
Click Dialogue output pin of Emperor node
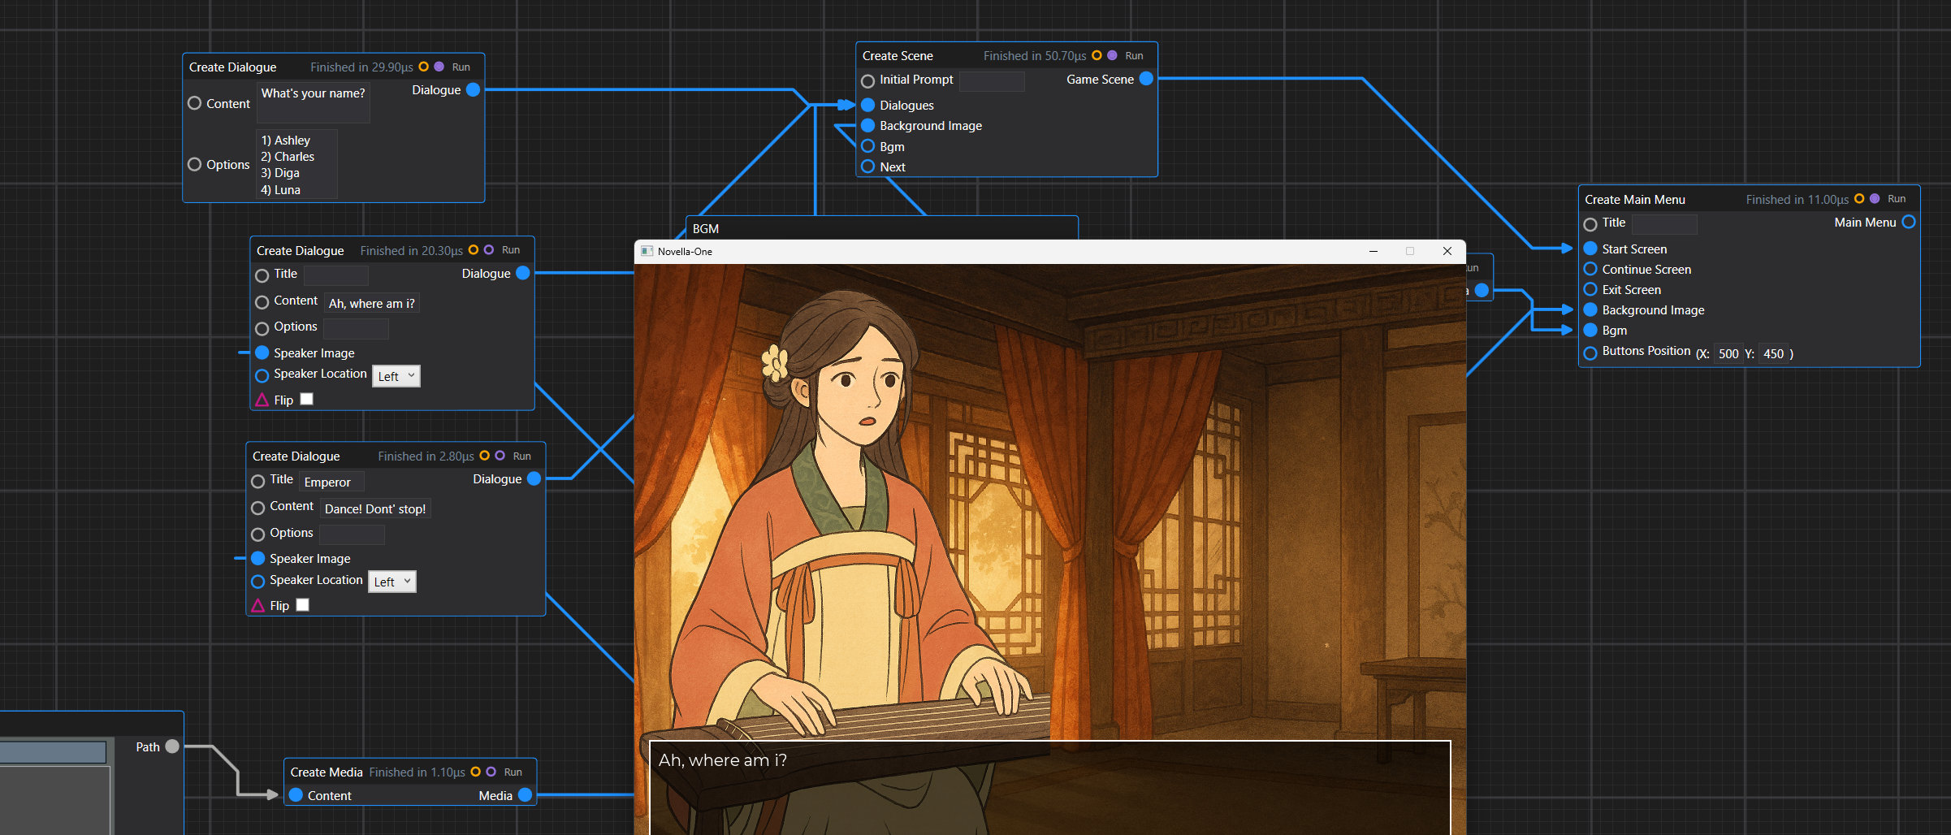[534, 478]
